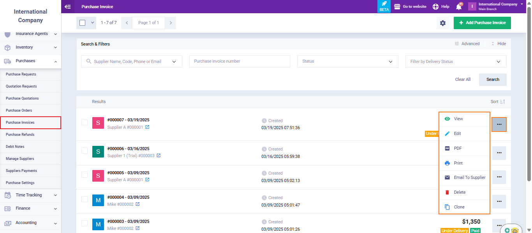Expand Filter by Delivery Status dropdown
The width and height of the screenshot is (532, 233).
tap(456, 61)
